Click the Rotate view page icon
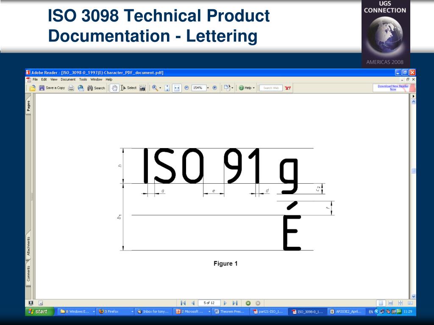 point(227,88)
